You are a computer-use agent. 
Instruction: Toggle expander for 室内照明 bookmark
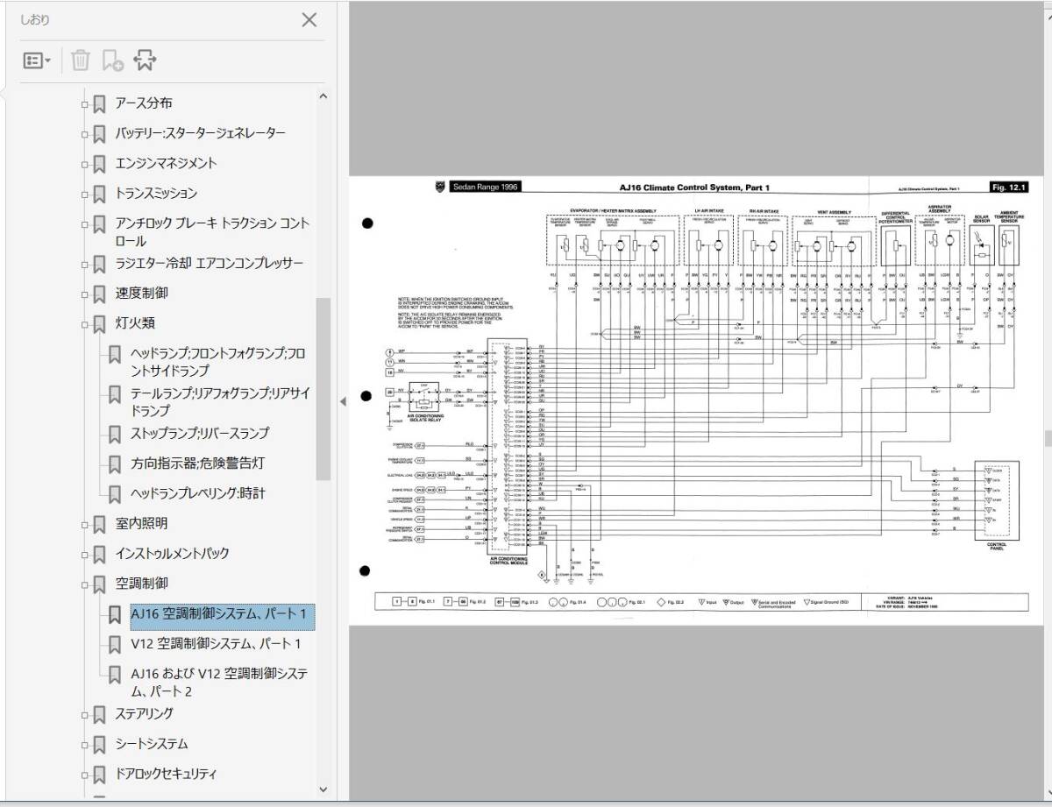[x=85, y=525]
